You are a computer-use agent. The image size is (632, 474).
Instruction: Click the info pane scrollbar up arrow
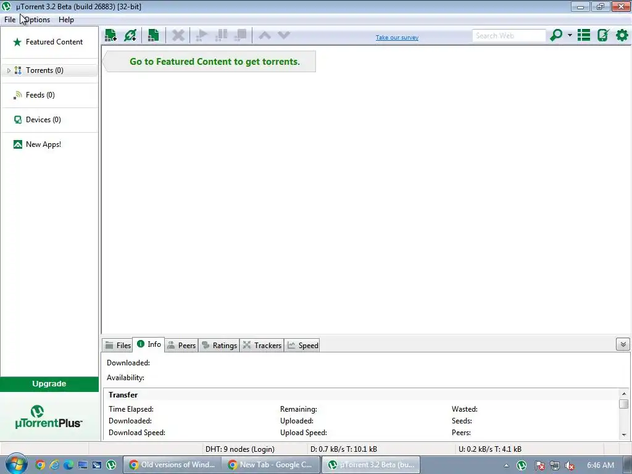(x=624, y=394)
